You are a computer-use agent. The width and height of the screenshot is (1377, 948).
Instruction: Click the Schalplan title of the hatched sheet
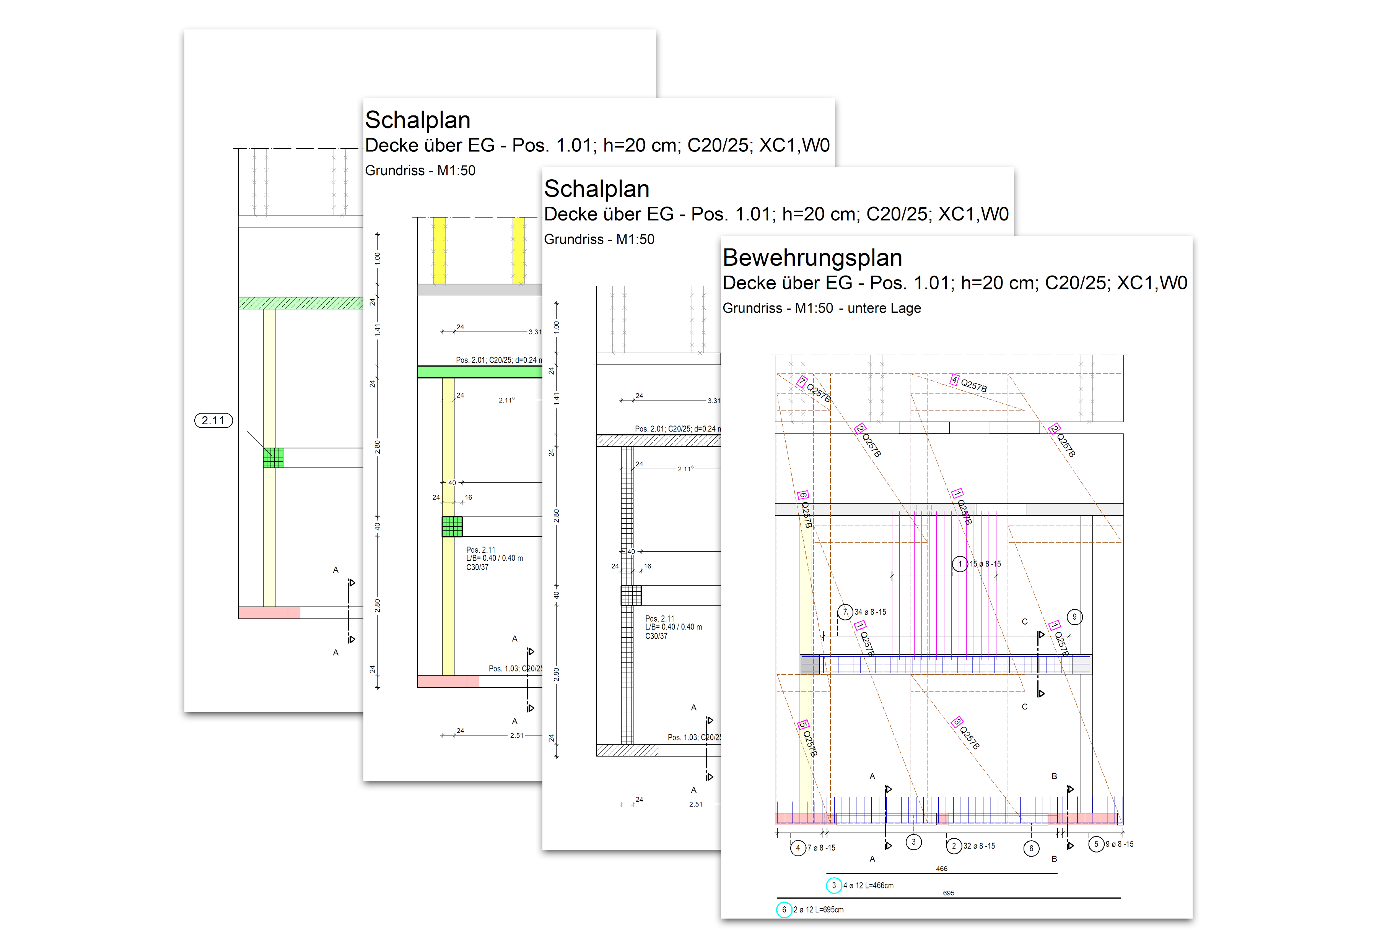pos(597,189)
